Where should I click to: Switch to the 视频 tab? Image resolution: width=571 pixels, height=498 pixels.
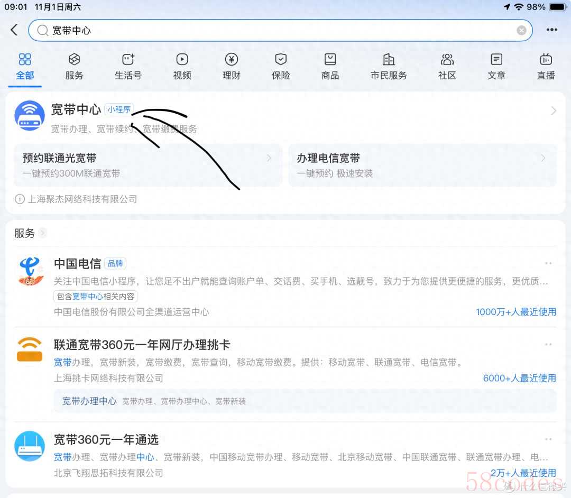(x=182, y=67)
